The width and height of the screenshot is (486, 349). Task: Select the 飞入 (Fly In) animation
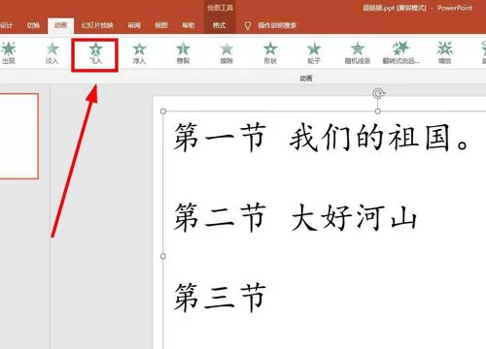click(95, 53)
